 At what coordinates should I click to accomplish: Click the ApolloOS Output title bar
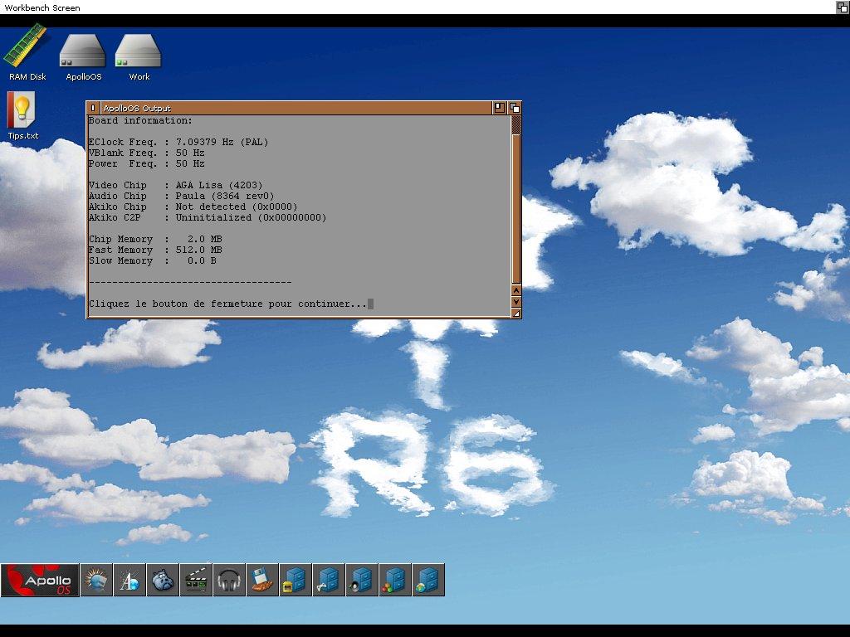[x=296, y=108]
